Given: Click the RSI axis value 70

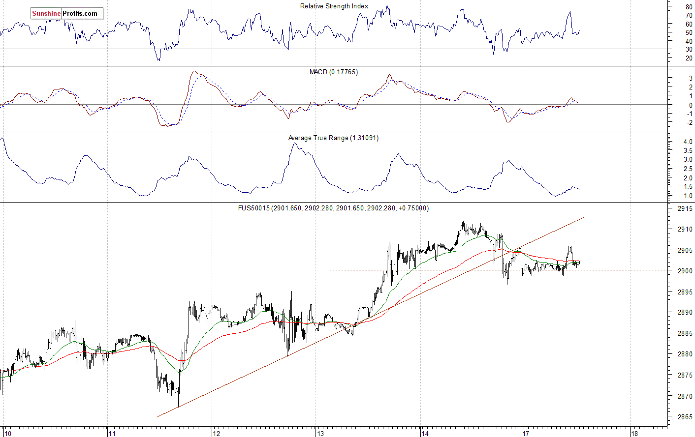Looking at the screenshot, I should pyautogui.click(x=689, y=16).
